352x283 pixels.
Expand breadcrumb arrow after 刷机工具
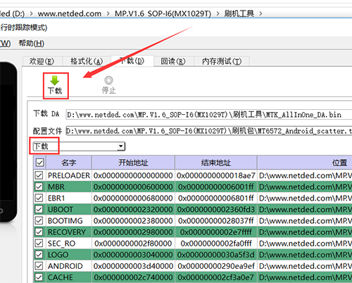click(x=260, y=13)
